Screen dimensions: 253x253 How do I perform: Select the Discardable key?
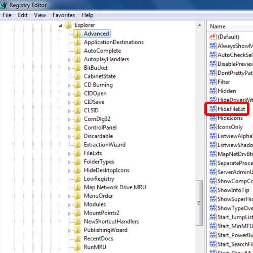click(98, 136)
